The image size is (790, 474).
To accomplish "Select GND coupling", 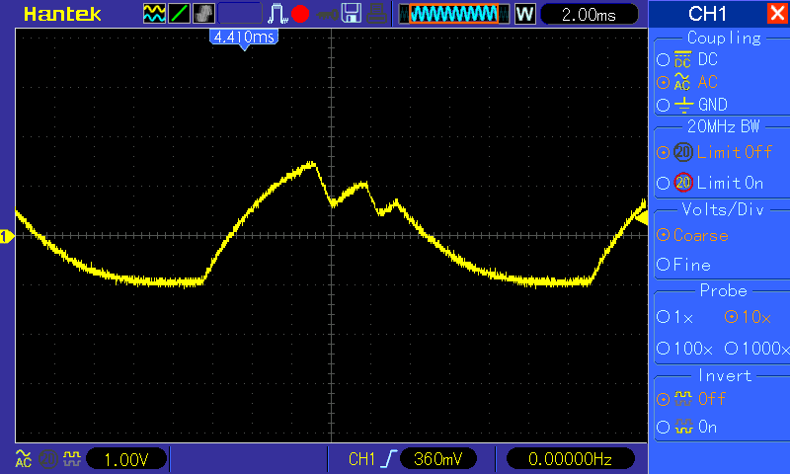I will click(692, 105).
